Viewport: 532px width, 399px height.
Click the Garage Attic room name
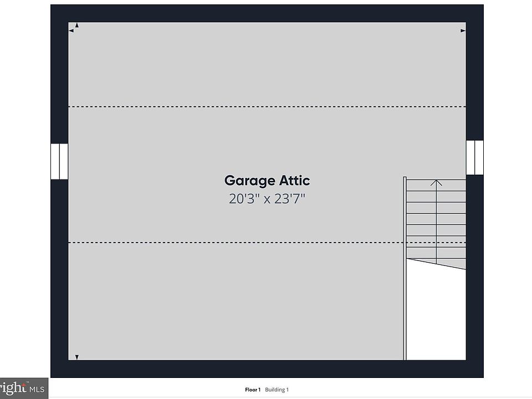[x=267, y=181]
